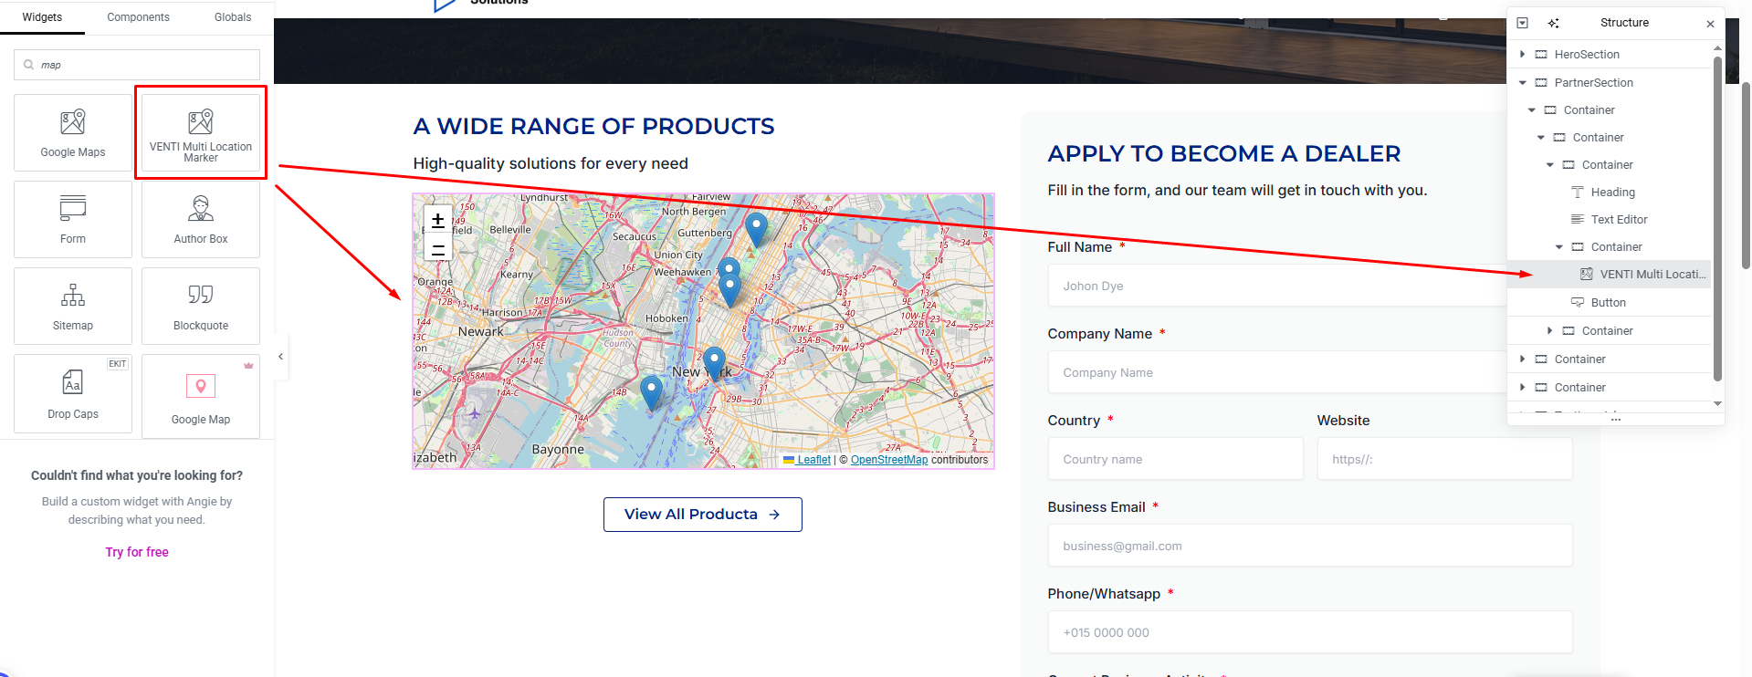Click the Phone/Whatsapp field +015 0000 000
The width and height of the screenshot is (1752, 677).
pyautogui.click(x=1310, y=632)
